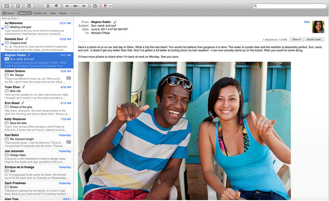Mark message as junk with thumbs-down
This screenshot has width=329, height=201.
[x=56, y=6]
